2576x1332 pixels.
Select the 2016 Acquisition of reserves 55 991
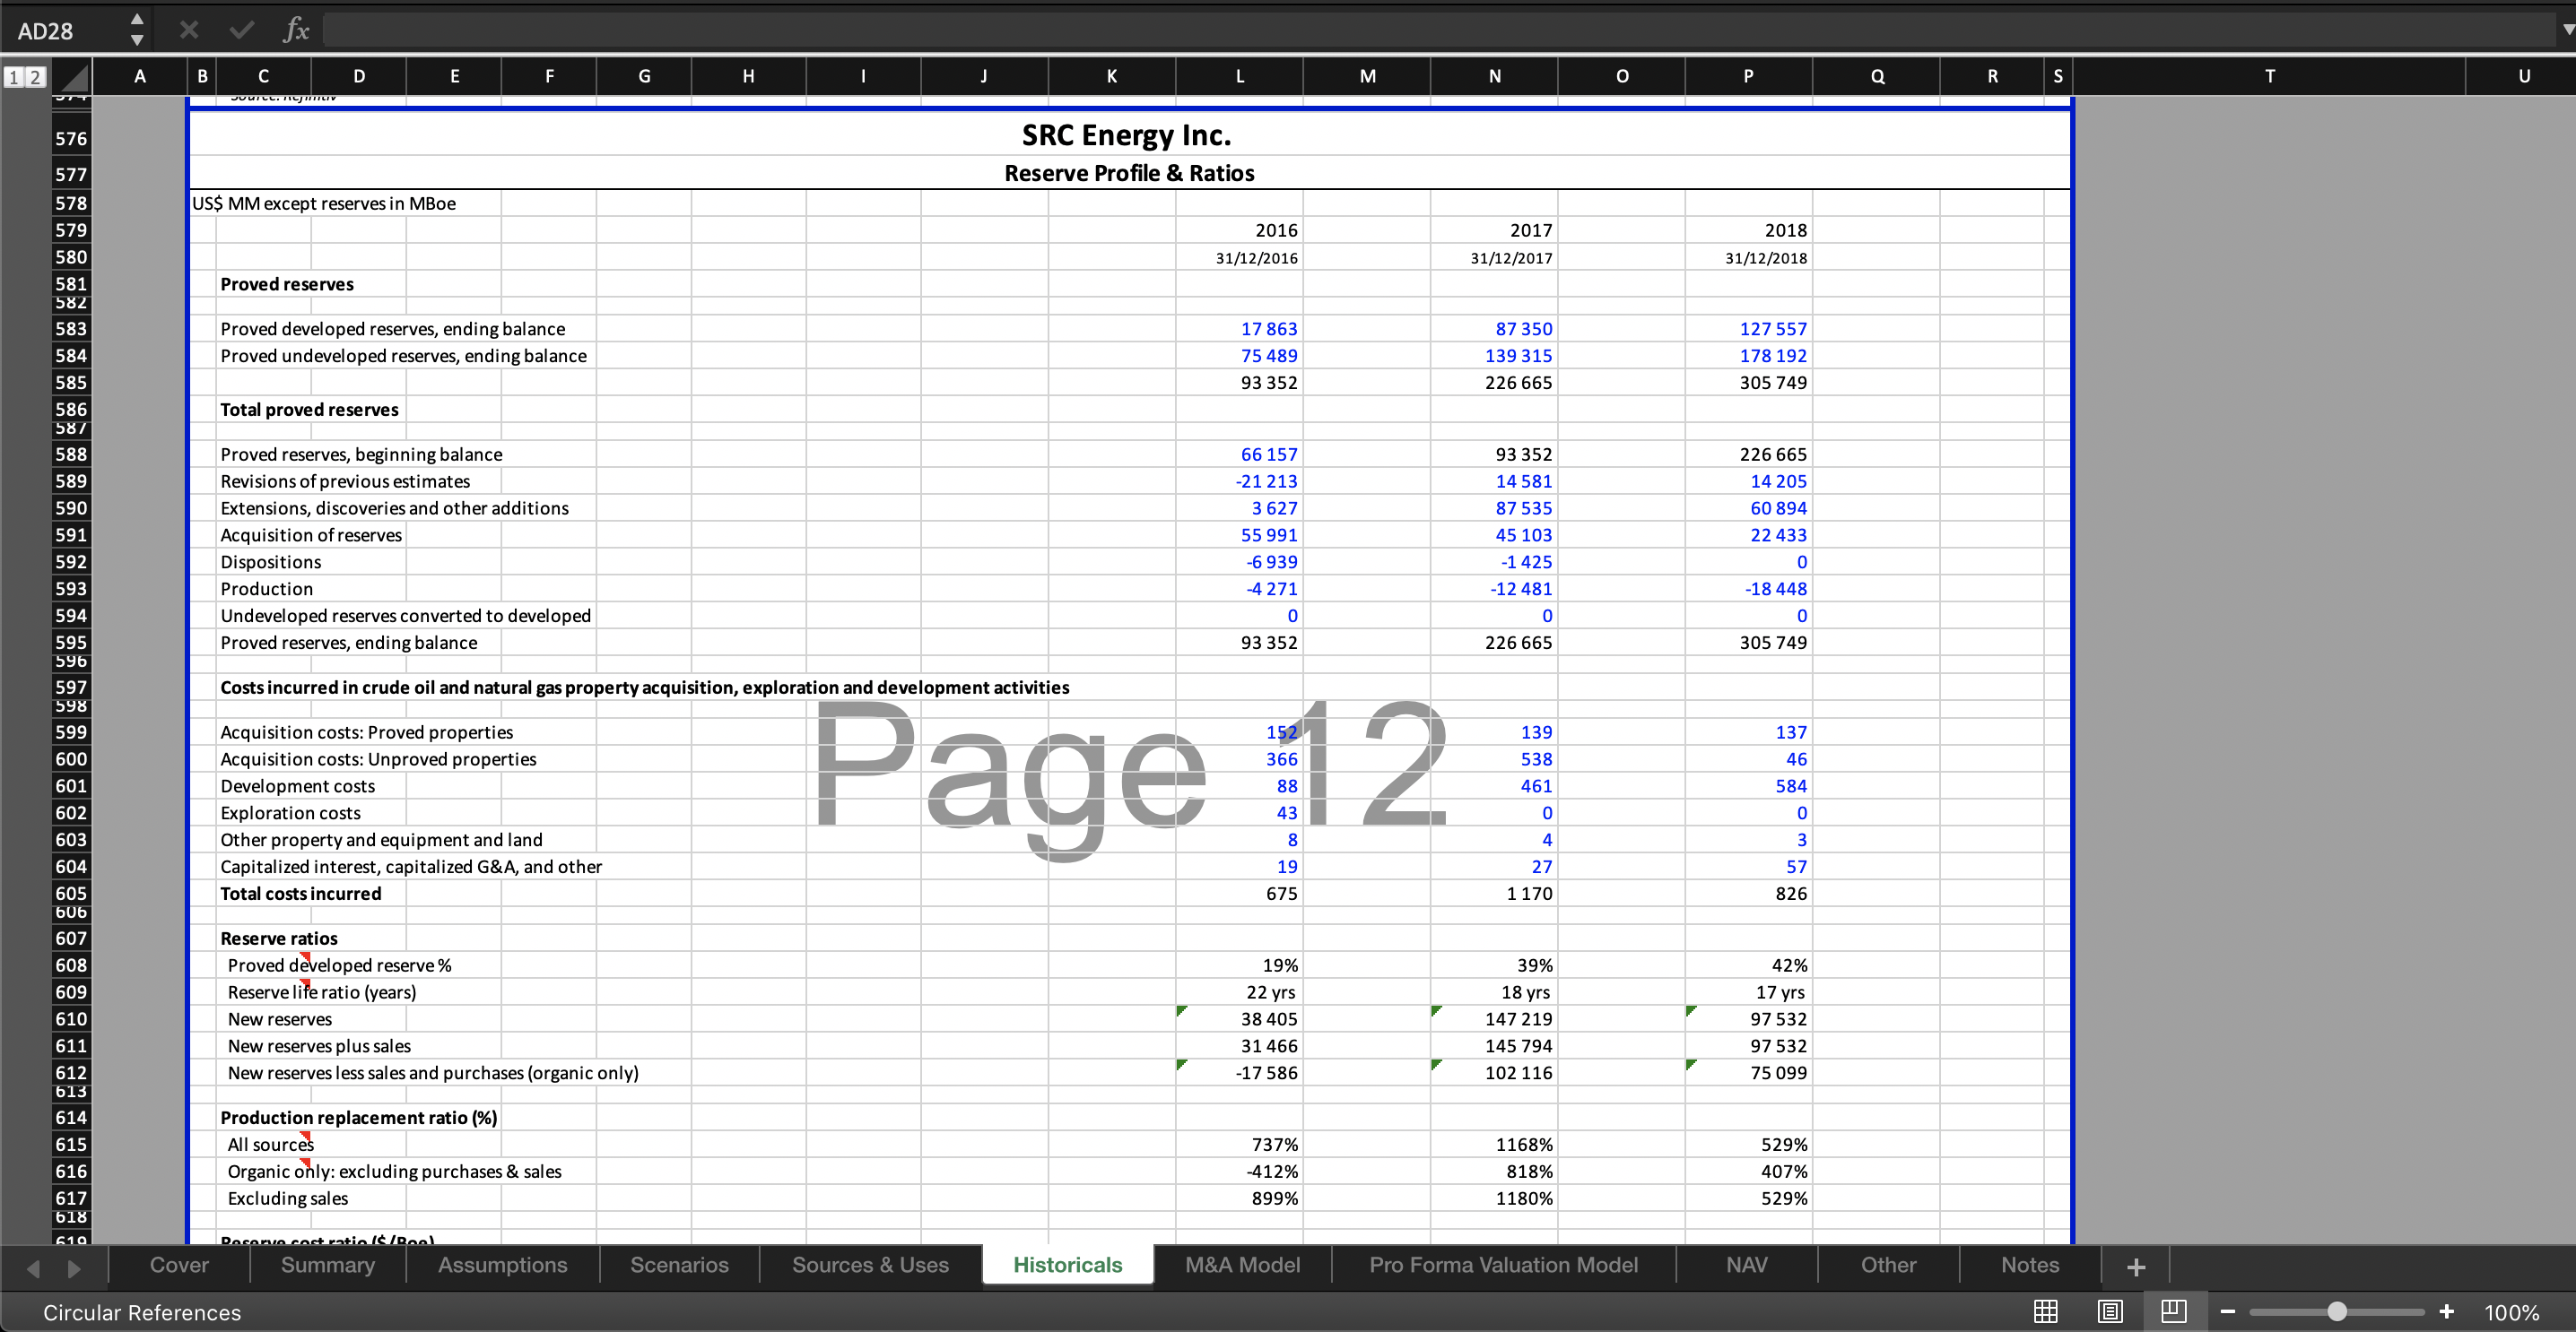1239,536
